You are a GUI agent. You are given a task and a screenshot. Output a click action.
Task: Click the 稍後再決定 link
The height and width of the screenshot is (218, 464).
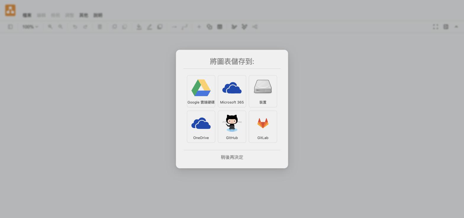pyautogui.click(x=232, y=157)
